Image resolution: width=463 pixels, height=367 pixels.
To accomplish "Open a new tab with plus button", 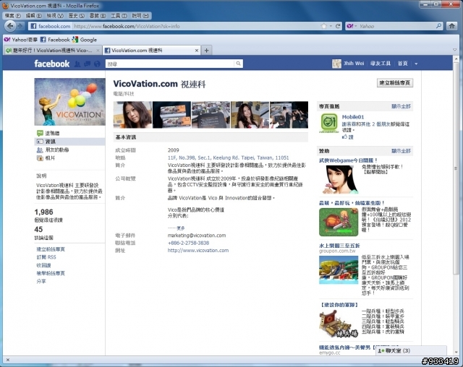I will (206, 51).
